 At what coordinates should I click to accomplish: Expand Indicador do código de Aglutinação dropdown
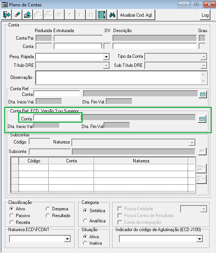point(199,239)
